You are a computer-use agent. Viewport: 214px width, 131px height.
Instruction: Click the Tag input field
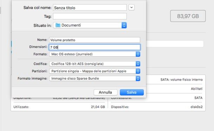pyautogui.click(x=90, y=16)
